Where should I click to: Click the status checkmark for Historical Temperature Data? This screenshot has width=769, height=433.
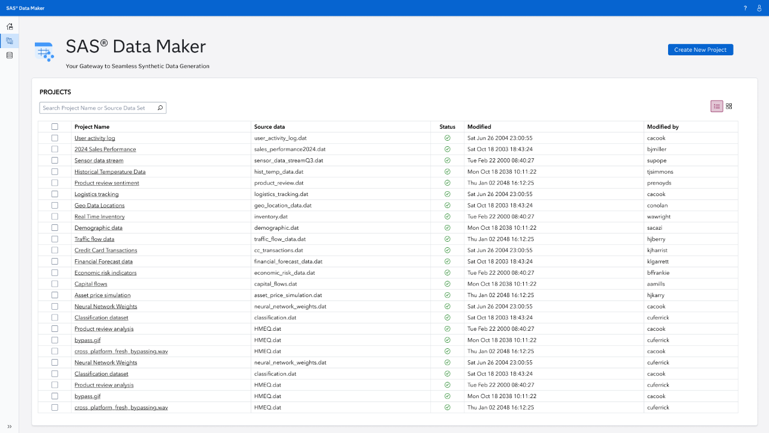click(448, 172)
